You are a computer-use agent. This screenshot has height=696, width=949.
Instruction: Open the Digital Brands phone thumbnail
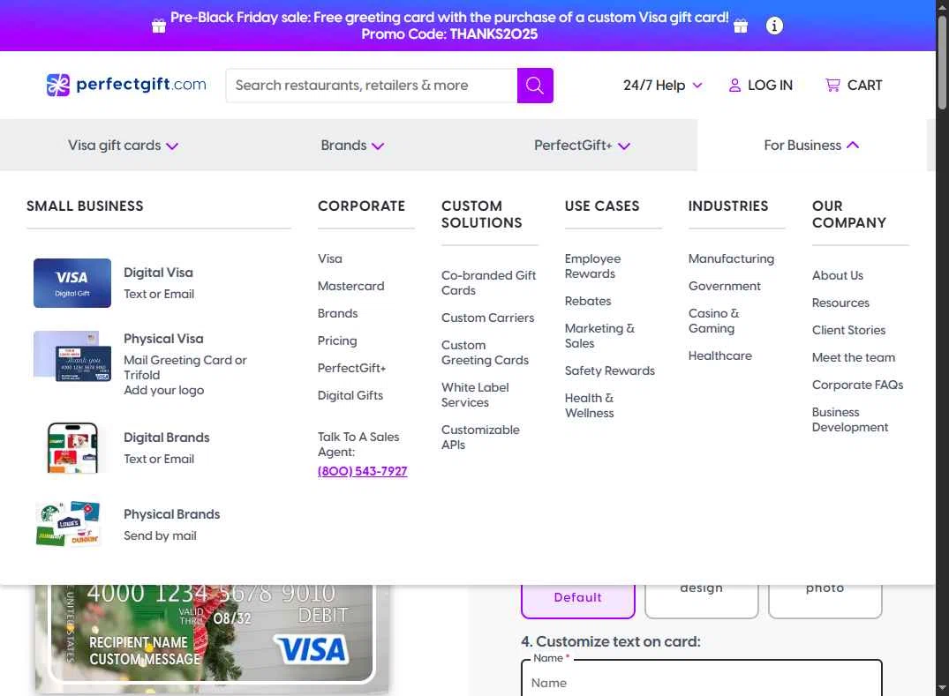coord(72,447)
